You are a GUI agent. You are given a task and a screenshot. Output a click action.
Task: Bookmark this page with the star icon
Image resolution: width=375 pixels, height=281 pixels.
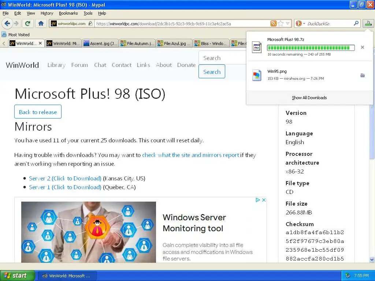click(281, 23)
